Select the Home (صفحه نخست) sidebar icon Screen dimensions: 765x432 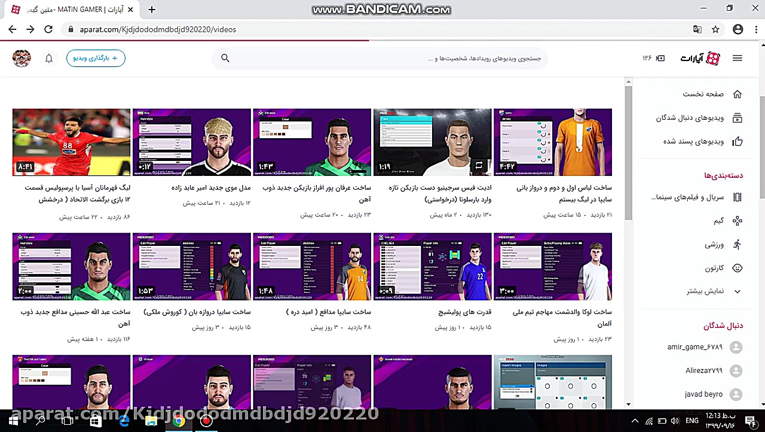click(737, 94)
